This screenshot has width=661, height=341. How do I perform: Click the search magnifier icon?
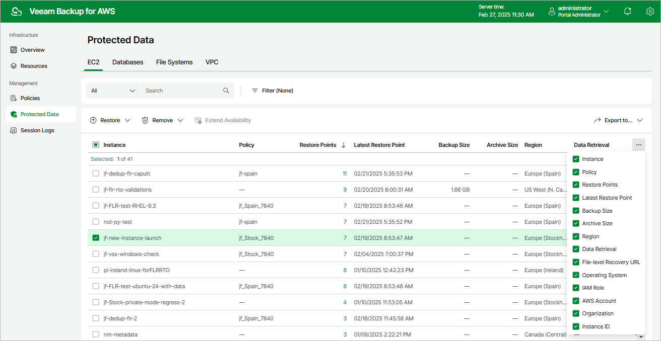tap(226, 91)
